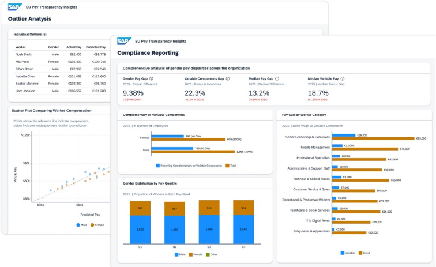Image resolution: width=436 pixels, height=267 pixels.
Task: Open the Gender Pay Gap info icon
Action: pyautogui.click(x=152, y=78)
